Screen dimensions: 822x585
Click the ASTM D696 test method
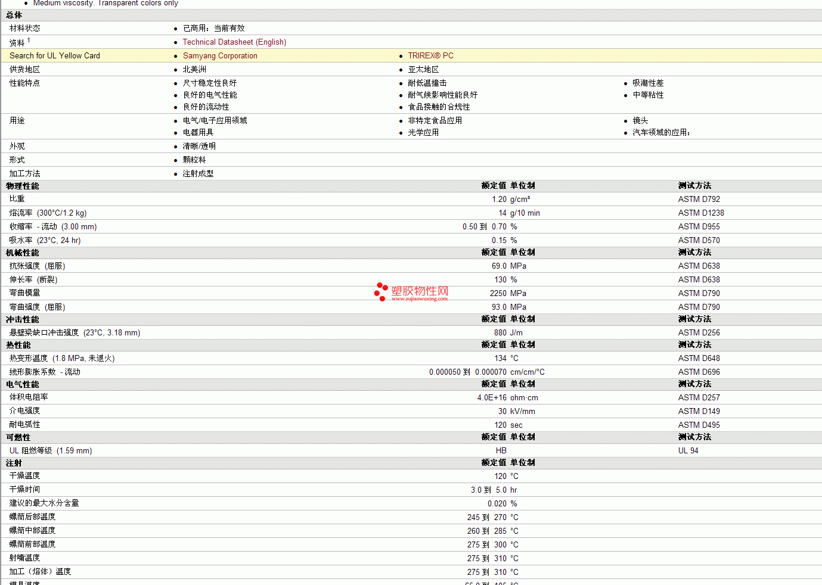coord(699,372)
